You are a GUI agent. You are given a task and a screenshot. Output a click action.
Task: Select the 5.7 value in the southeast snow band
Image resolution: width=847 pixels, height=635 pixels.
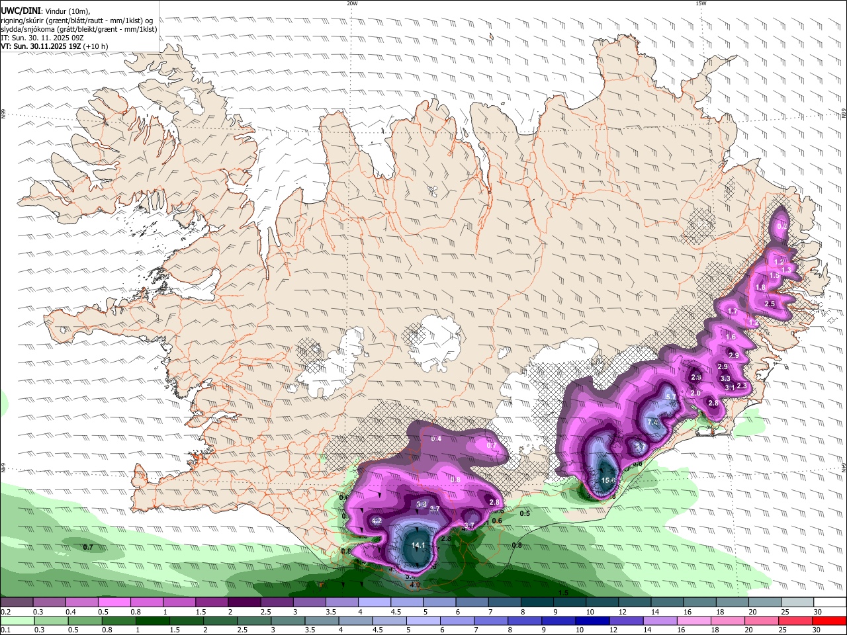pos(670,397)
